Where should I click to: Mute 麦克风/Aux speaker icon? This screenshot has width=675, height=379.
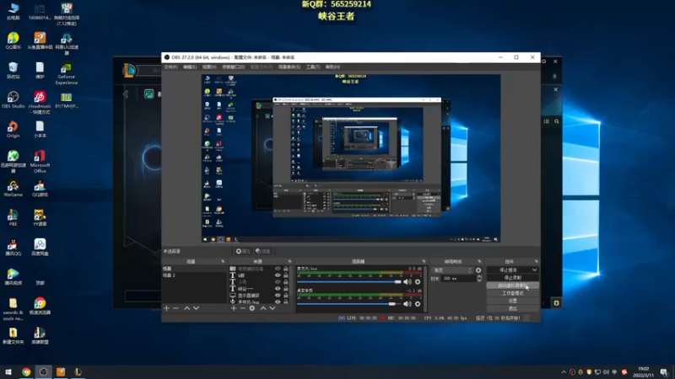[x=408, y=282]
